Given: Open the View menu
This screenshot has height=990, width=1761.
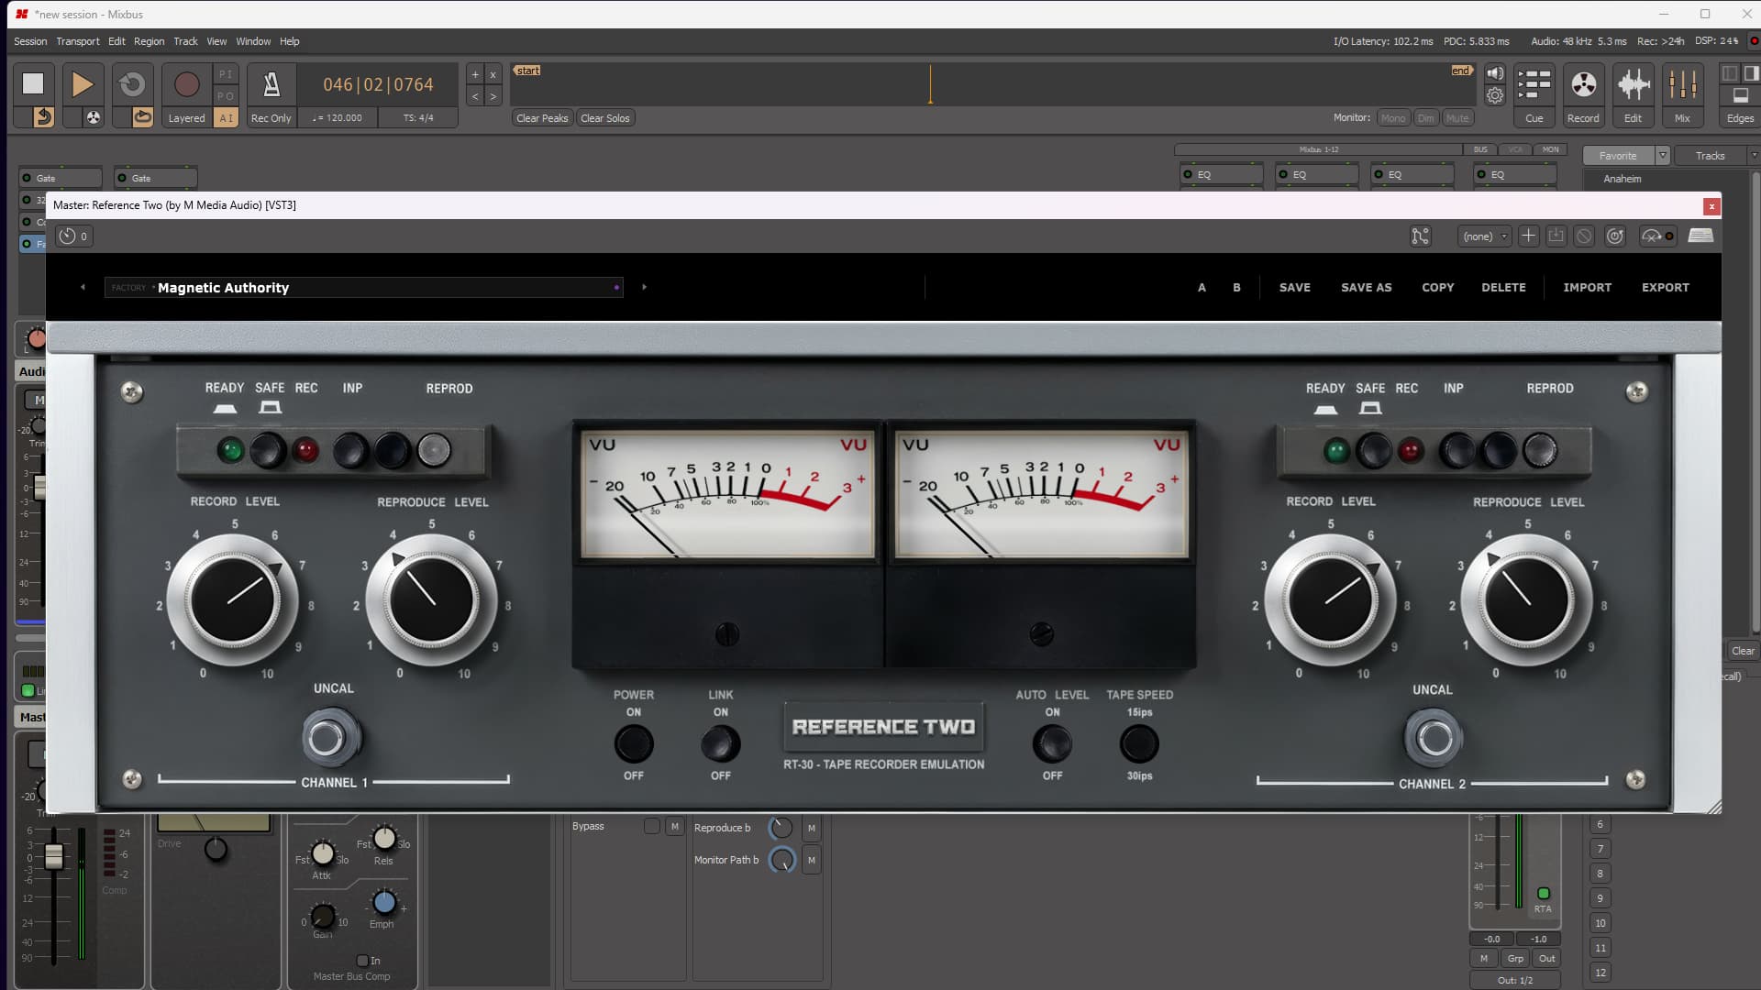Looking at the screenshot, I should [216, 41].
